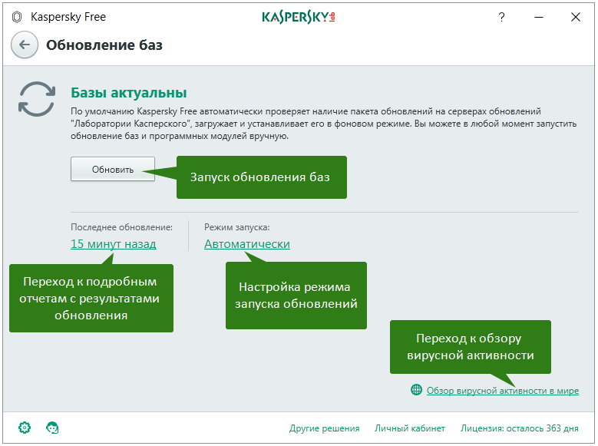Click the Базы актуальны status heading
The image size is (598, 446).
pos(129,93)
